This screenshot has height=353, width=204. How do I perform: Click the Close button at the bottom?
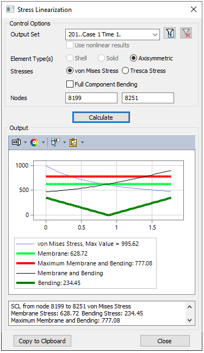(165, 341)
